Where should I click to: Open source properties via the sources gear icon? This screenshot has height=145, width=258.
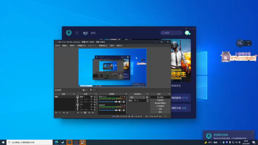pos(85,113)
